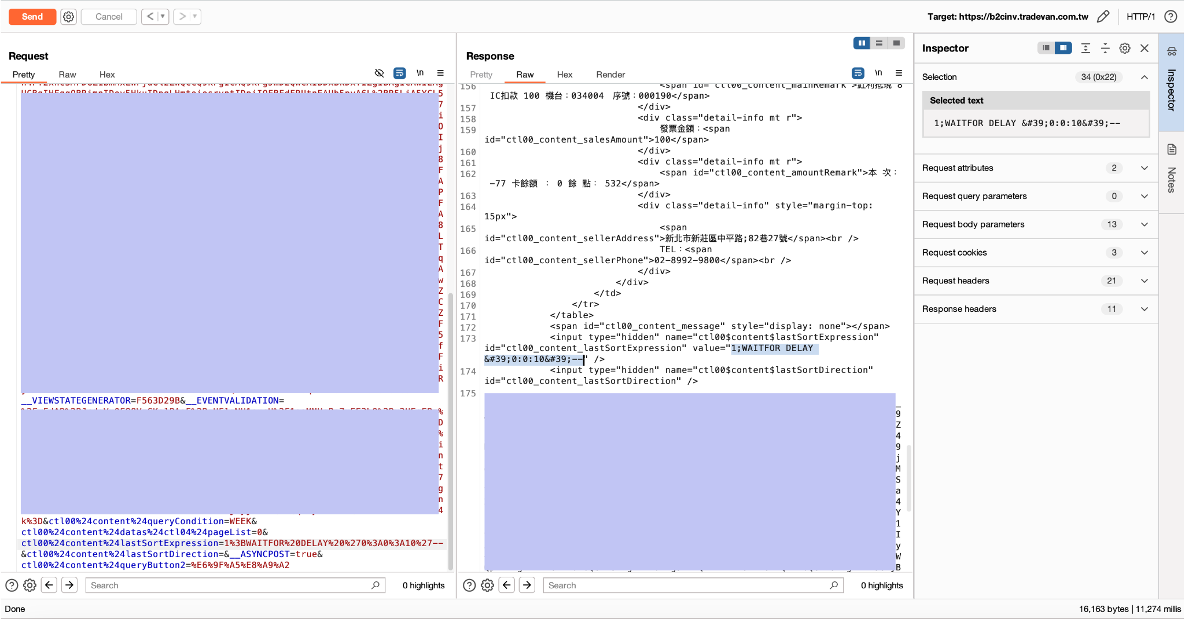
Task: Go to next request in history
Action: click(x=182, y=17)
